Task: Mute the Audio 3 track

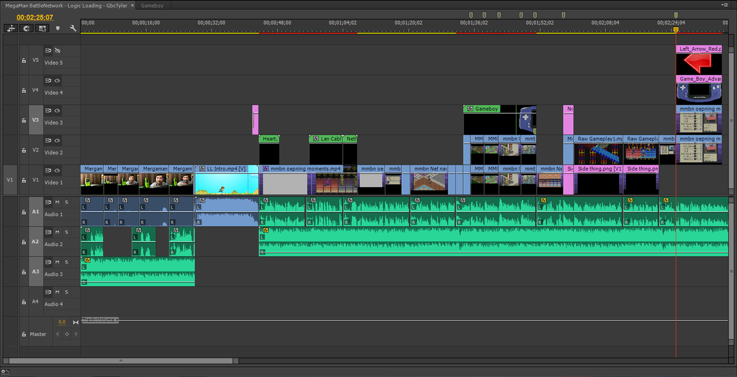Action: [57, 262]
